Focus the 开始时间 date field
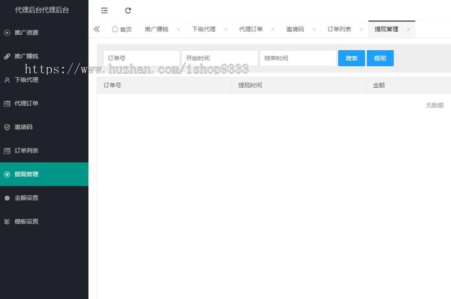 pyautogui.click(x=220, y=58)
